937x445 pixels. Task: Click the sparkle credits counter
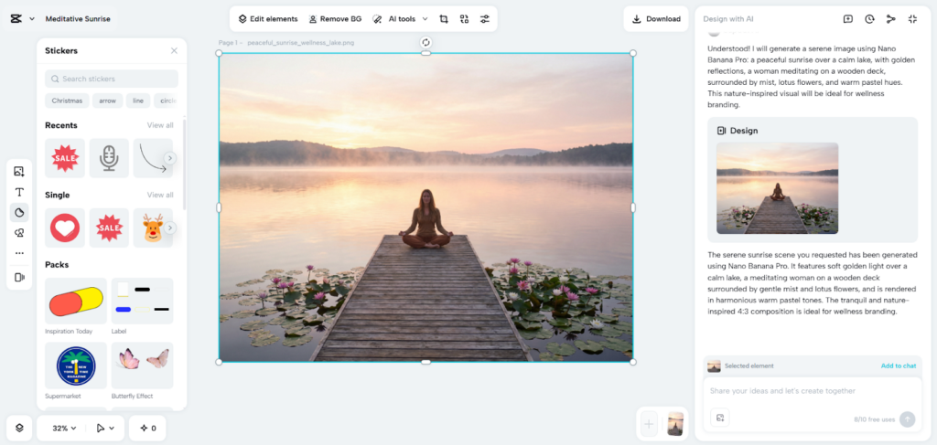(x=147, y=428)
